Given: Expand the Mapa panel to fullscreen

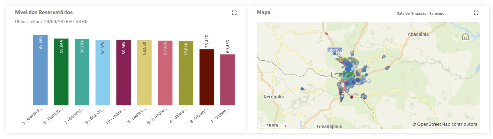Looking at the screenshot, I should 476,13.
